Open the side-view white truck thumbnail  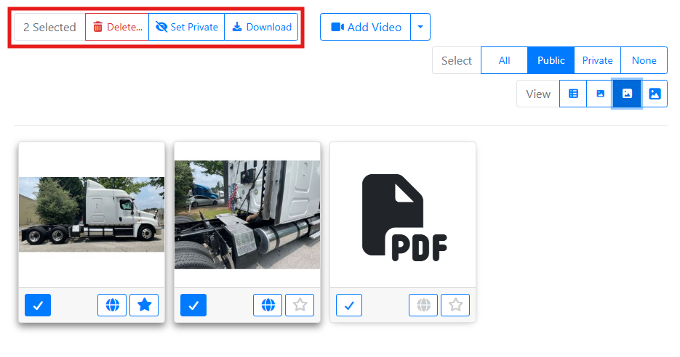point(92,215)
